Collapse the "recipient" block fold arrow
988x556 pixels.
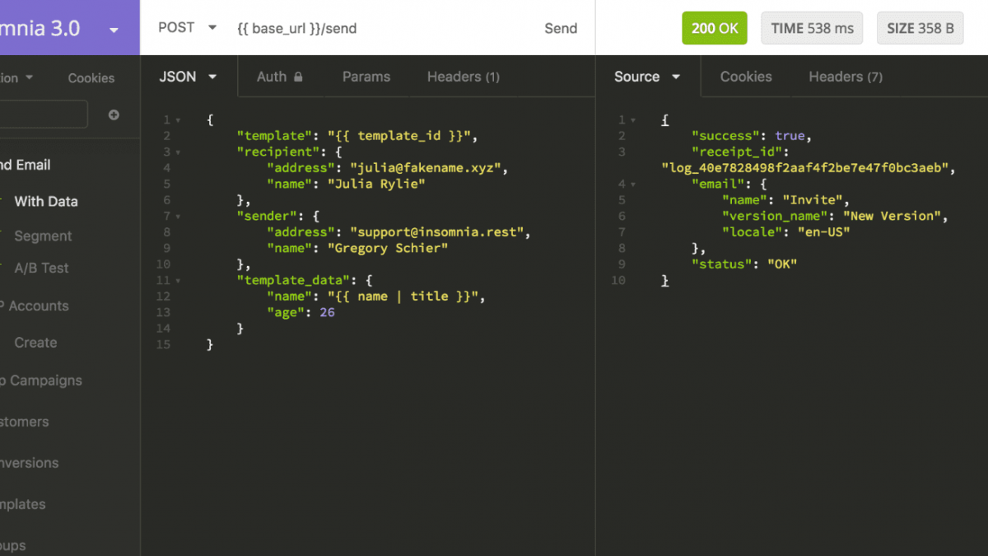tap(178, 152)
